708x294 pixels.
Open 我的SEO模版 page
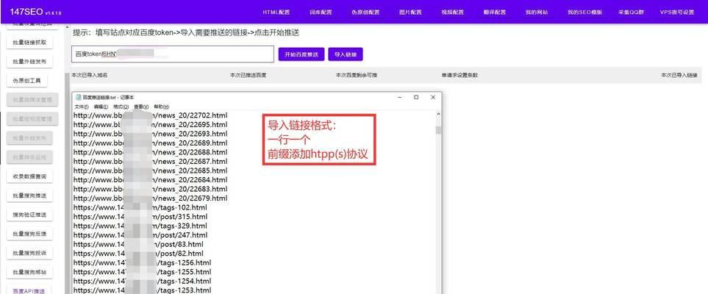[x=584, y=12]
